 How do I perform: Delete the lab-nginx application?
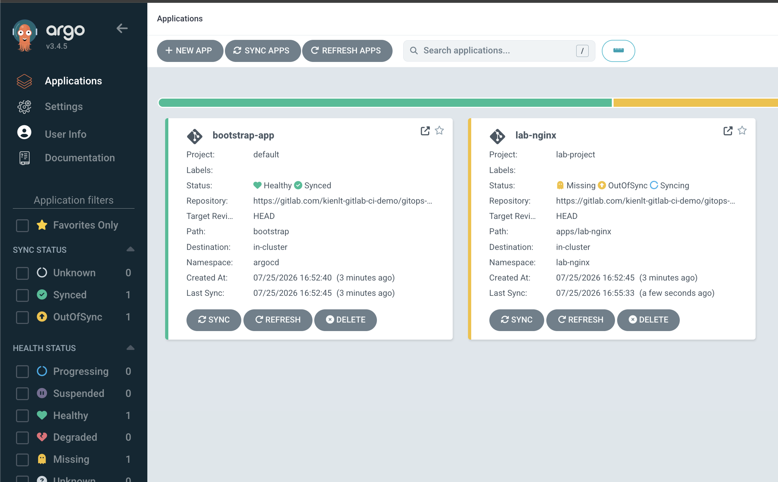(x=648, y=320)
